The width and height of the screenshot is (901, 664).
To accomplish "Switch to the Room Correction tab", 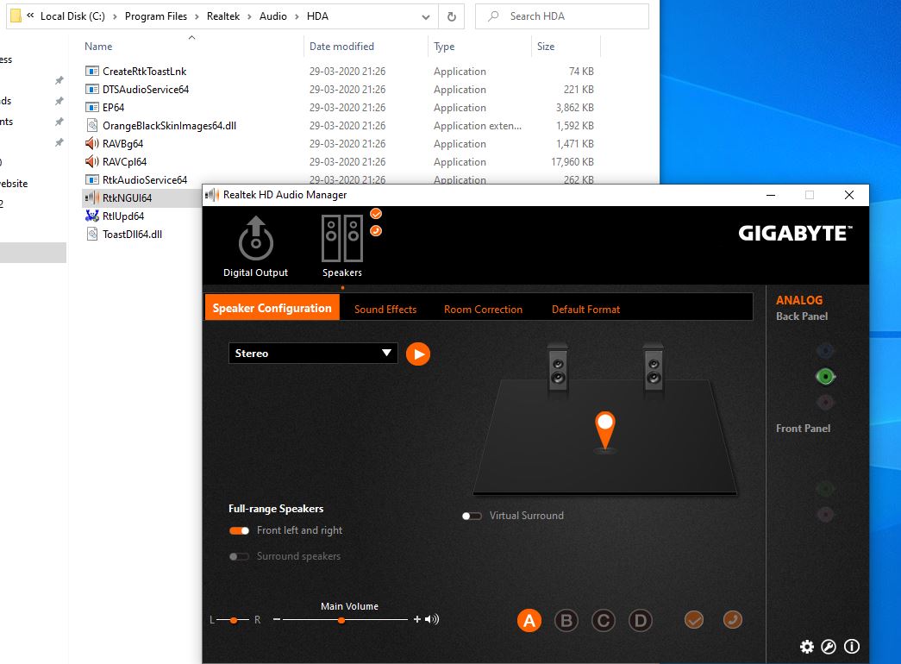I will [483, 310].
